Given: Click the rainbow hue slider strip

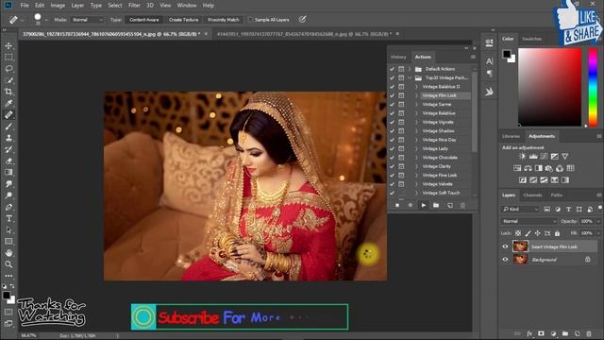Looking at the screenshot, I should 593,87.
